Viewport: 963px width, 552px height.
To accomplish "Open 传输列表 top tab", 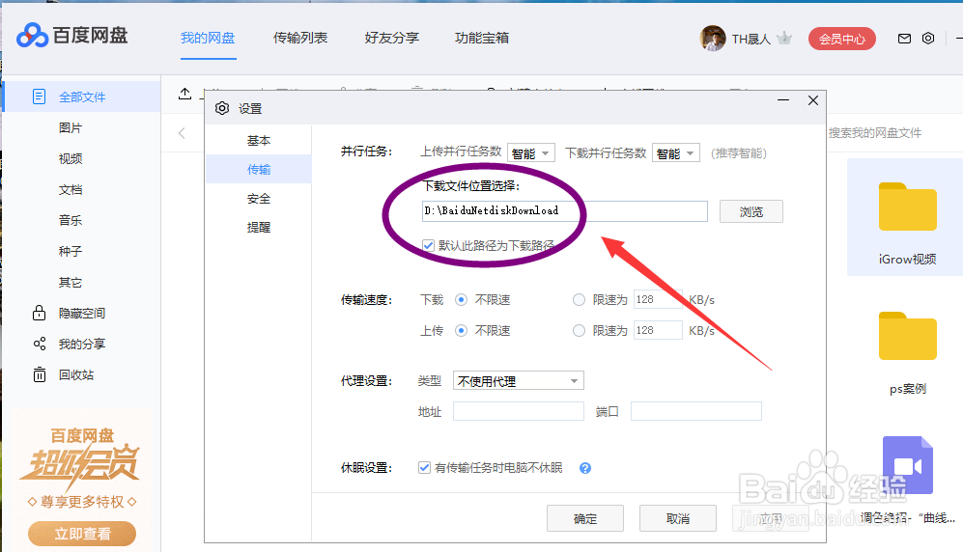I will click(x=300, y=38).
